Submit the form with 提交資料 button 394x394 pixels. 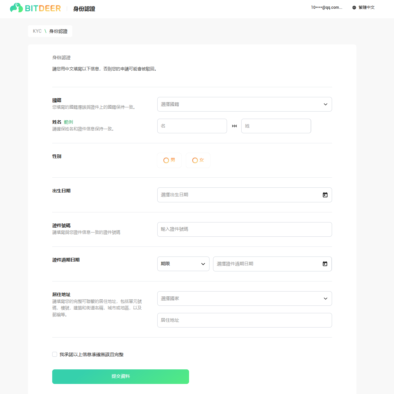[121, 376]
